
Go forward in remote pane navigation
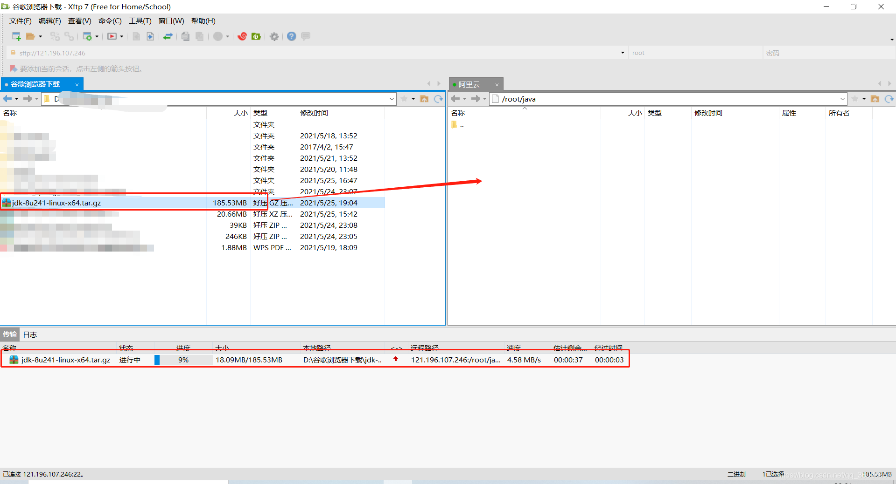[x=476, y=99]
